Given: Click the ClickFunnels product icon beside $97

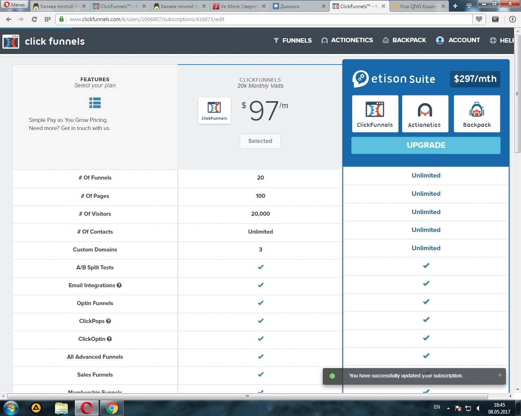Looking at the screenshot, I should click(x=215, y=110).
